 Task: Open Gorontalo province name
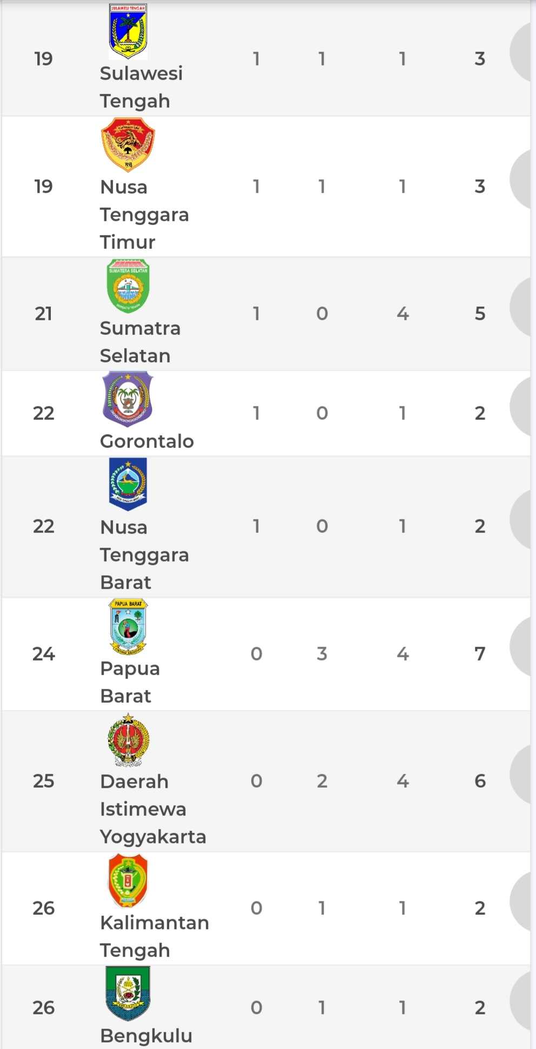pos(147,441)
